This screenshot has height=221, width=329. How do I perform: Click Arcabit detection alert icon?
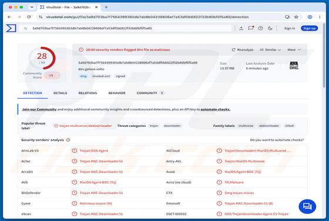coord(74,172)
